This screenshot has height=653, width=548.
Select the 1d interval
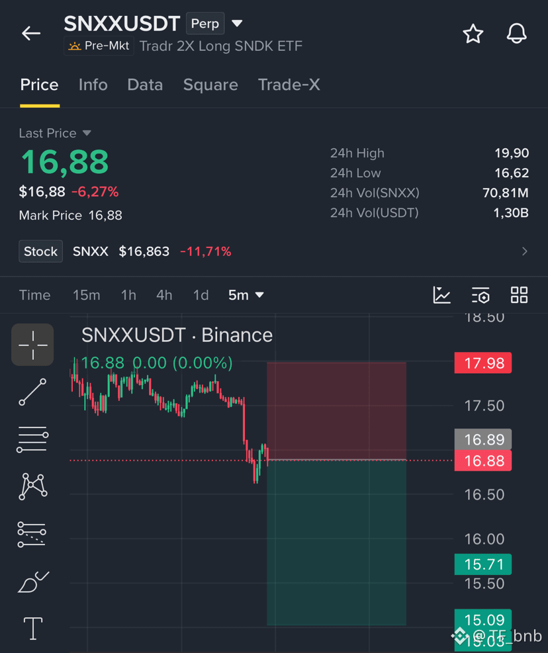tap(201, 295)
